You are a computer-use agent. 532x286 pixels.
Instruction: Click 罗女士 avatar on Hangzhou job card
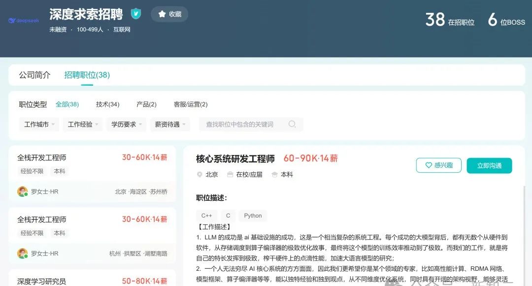22,254
